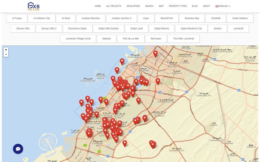Select CityWalk area button
The height and width of the screenshot is (162, 260).
[216, 18]
